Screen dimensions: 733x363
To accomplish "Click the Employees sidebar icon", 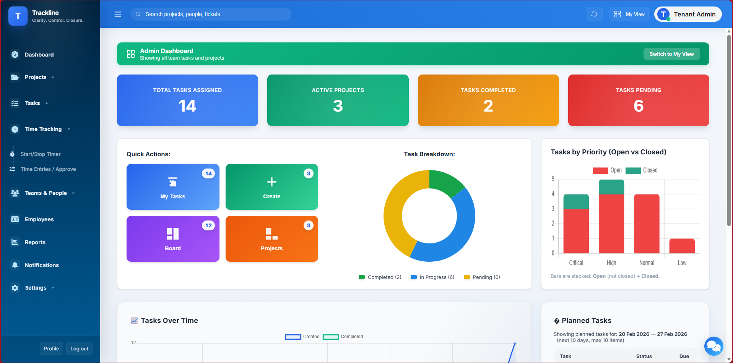I will click(x=15, y=219).
